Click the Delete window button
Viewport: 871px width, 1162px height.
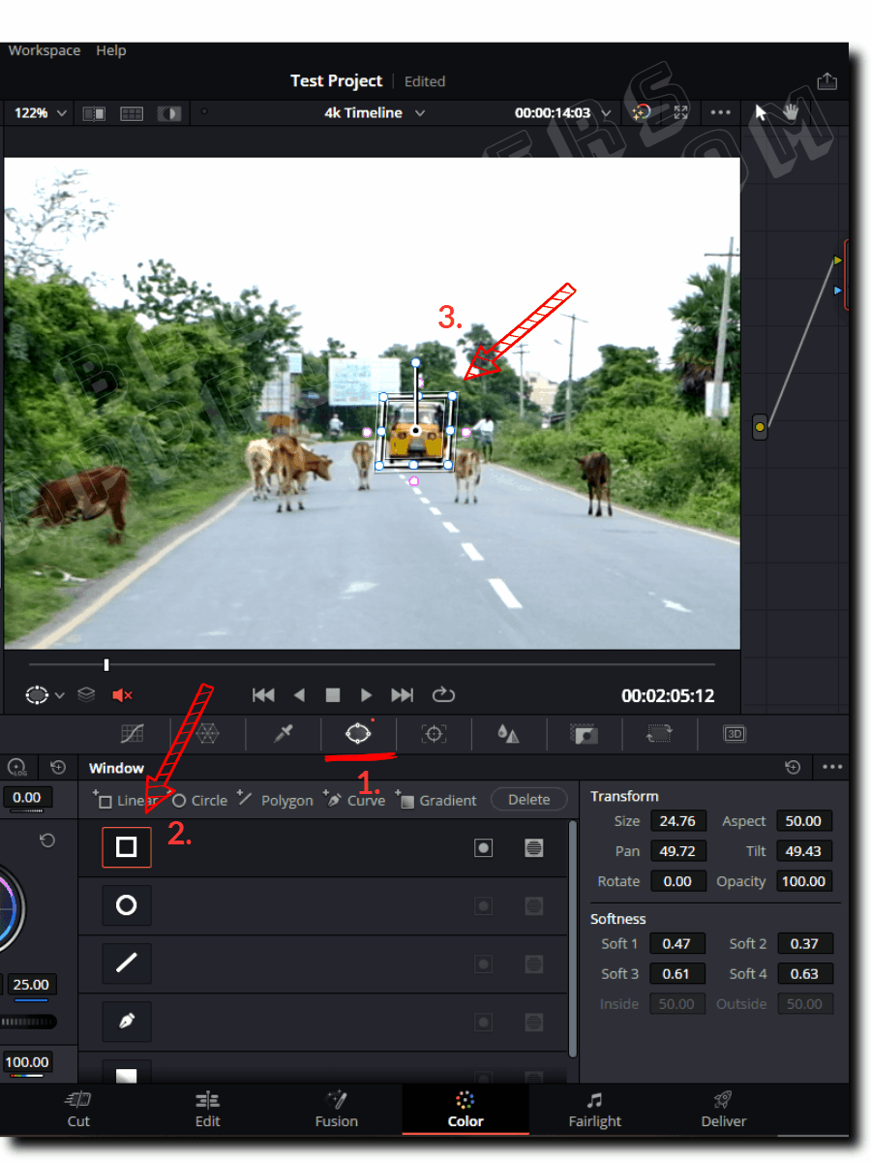pos(528,800)
